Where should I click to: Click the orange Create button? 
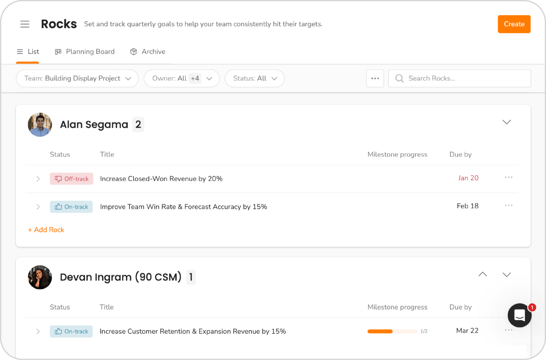coord(514,24)
